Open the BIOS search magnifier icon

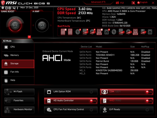tap(133, 3)
